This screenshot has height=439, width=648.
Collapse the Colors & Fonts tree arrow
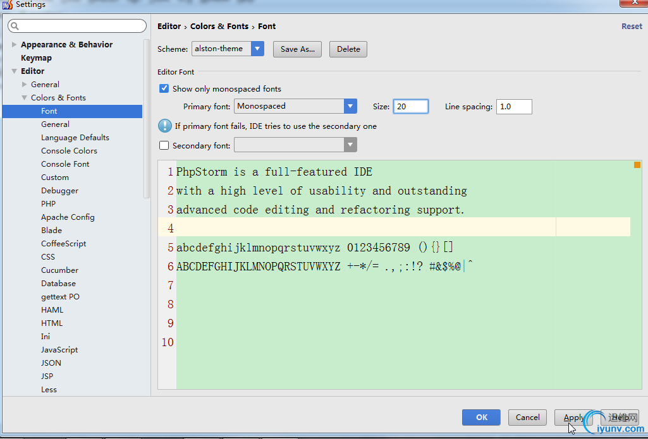25,98
